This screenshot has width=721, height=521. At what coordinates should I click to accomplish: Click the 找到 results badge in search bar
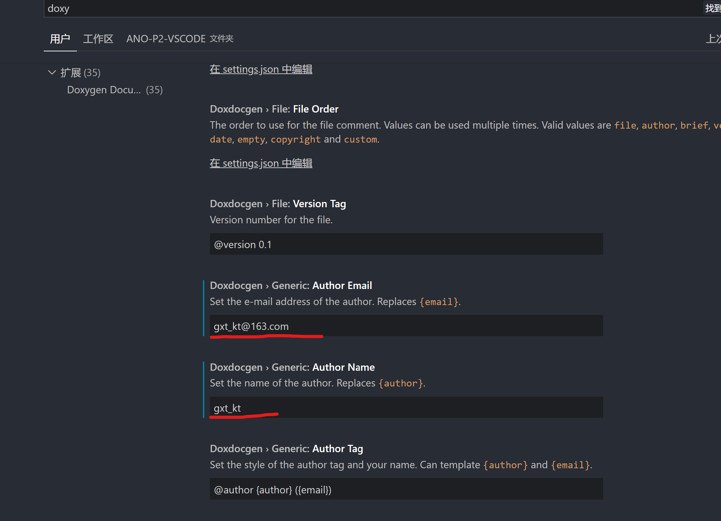[713, 8]
